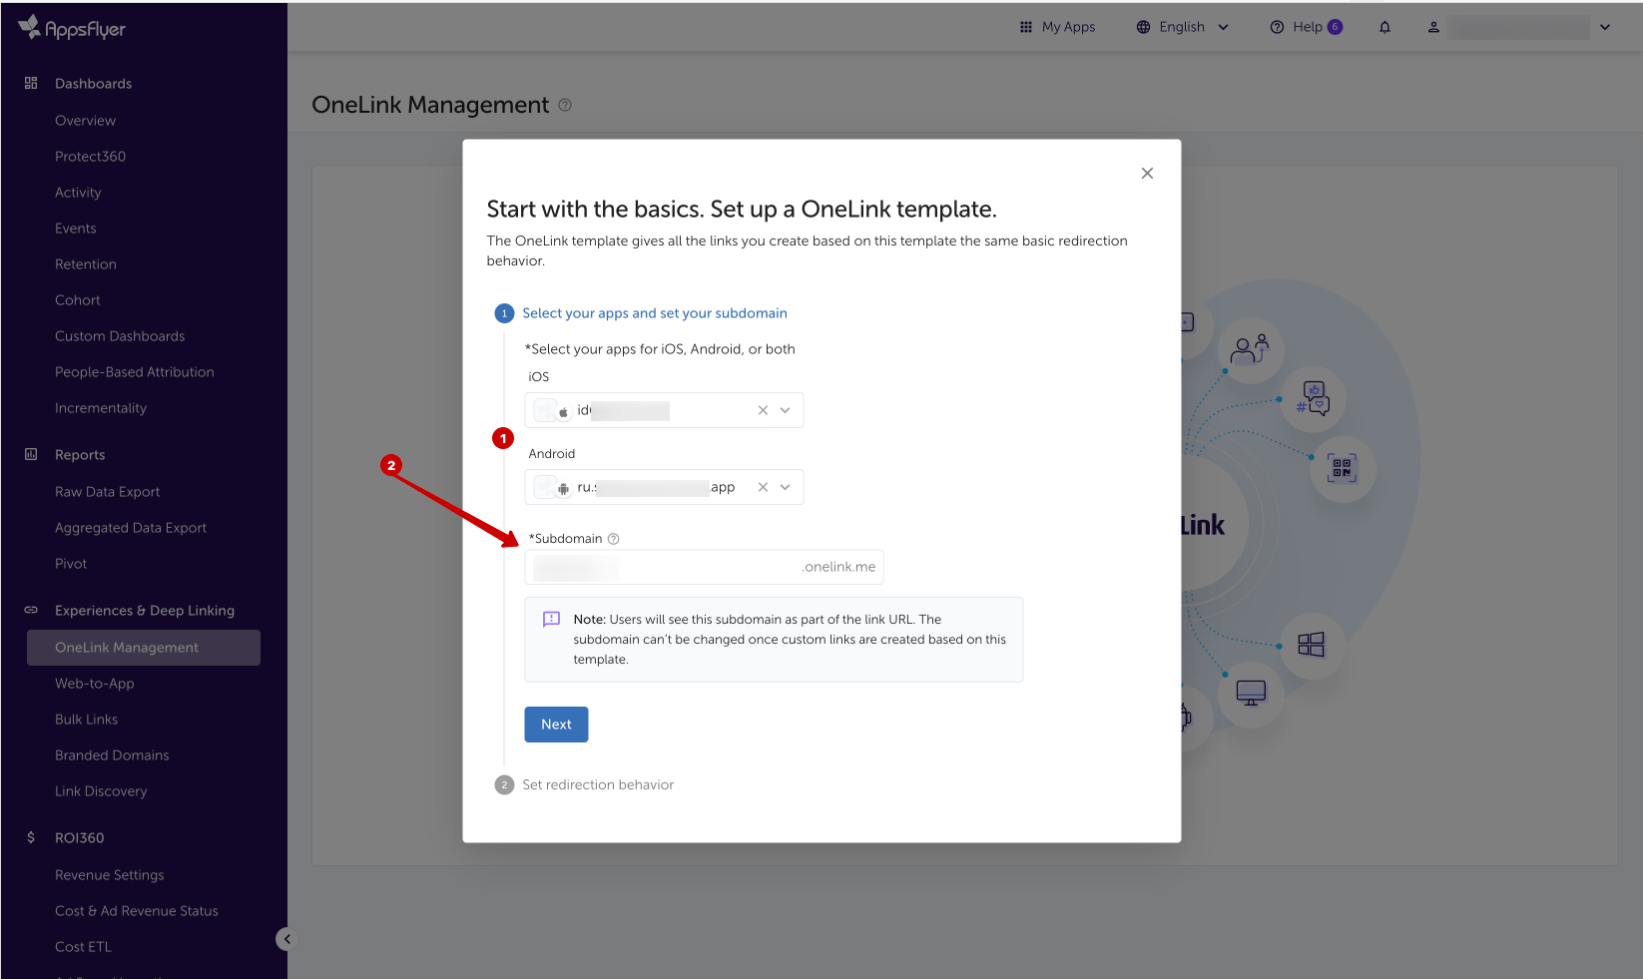Open Bulk Links
This screenshot has height=979, width=1643.
pos(87,720)
